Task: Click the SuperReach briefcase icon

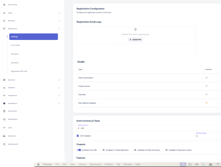Action: tap(4, 103)
